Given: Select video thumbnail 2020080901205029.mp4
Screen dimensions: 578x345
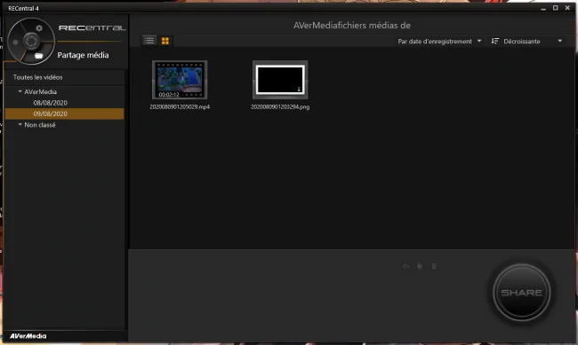Looking at the screenshot, I should [x=180, y=80].
